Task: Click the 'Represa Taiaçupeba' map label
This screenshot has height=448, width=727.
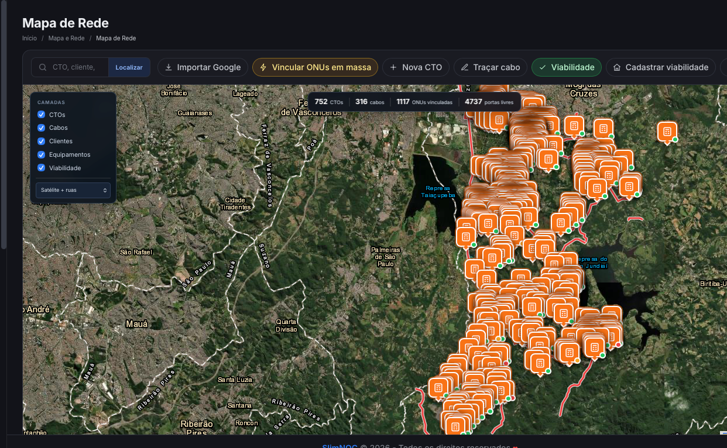Action: pos(438,192)
